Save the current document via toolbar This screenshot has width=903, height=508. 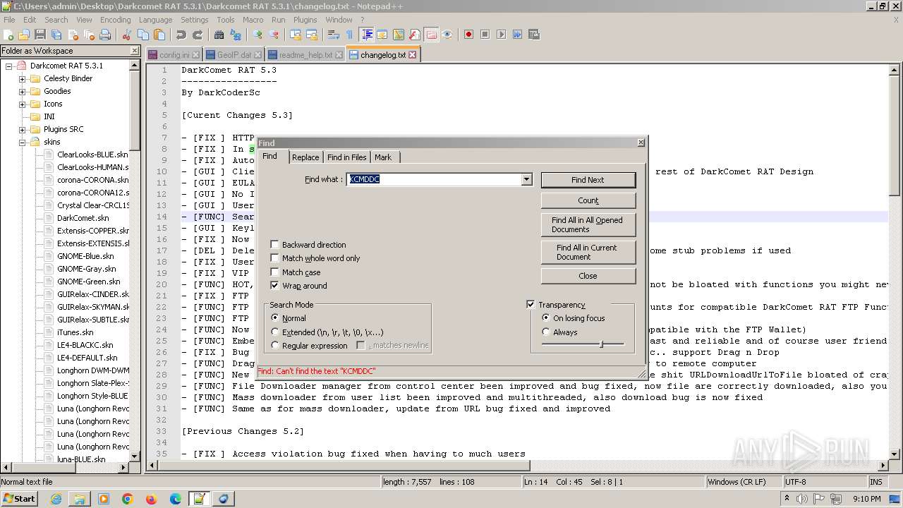pos(40,35)
